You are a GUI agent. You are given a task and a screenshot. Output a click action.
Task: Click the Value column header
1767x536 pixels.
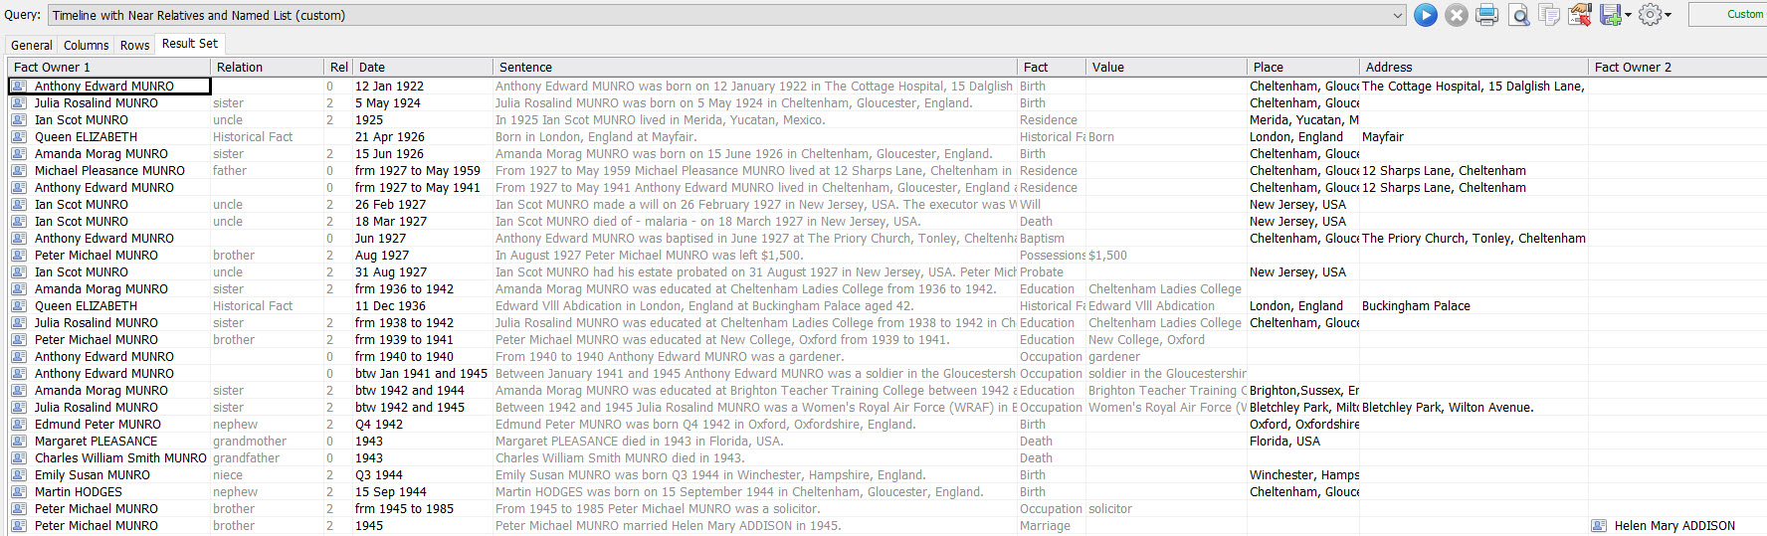(x=1166, y=67)
